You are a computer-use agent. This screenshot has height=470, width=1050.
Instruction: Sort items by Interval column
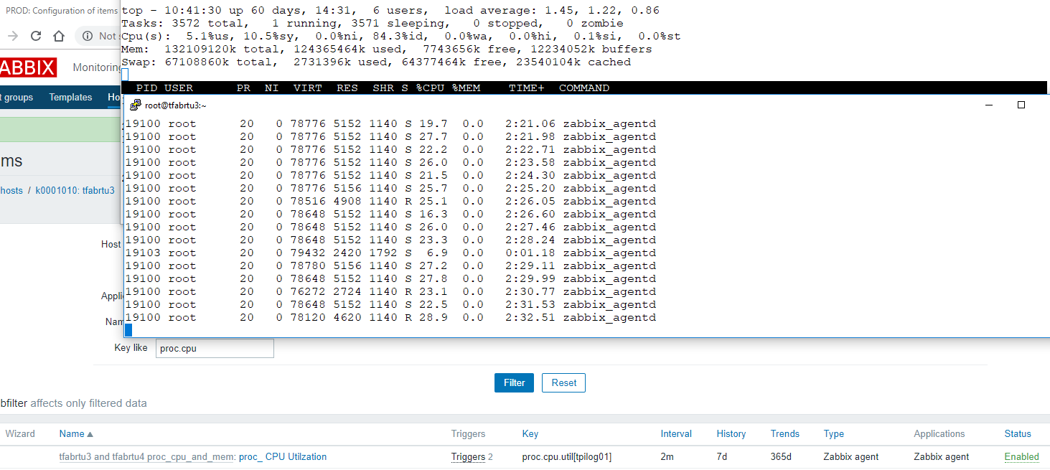pyautogui.click(x=676, y=433)
